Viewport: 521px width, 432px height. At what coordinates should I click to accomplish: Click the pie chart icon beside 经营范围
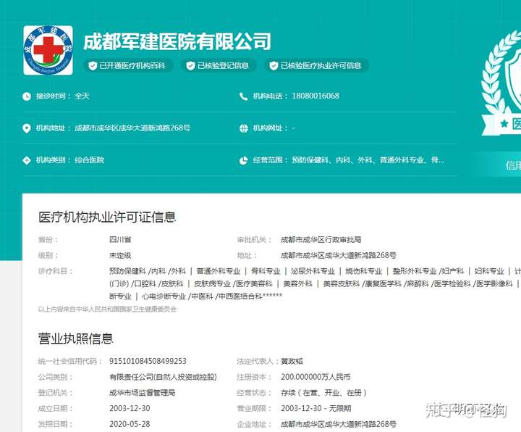pyautogui.click(x=244, y=160)
